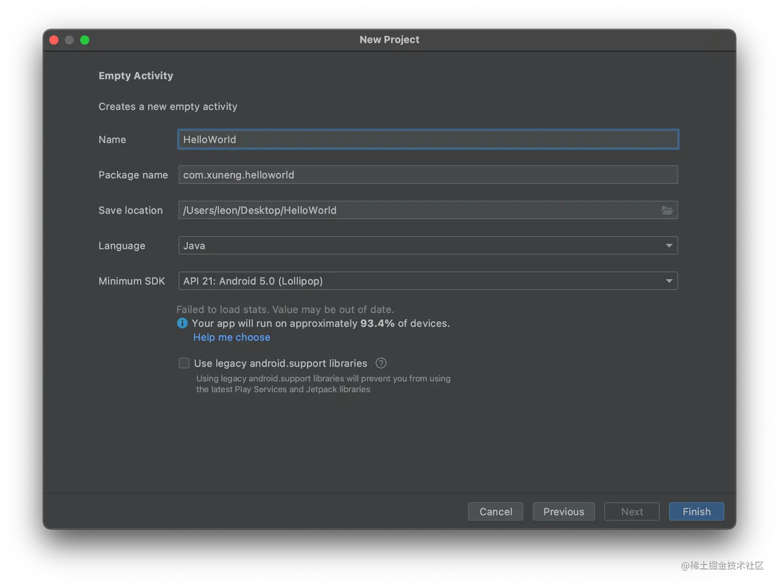Close the New Project window
Screen dimensions: 779x586
tap(54, 40)
